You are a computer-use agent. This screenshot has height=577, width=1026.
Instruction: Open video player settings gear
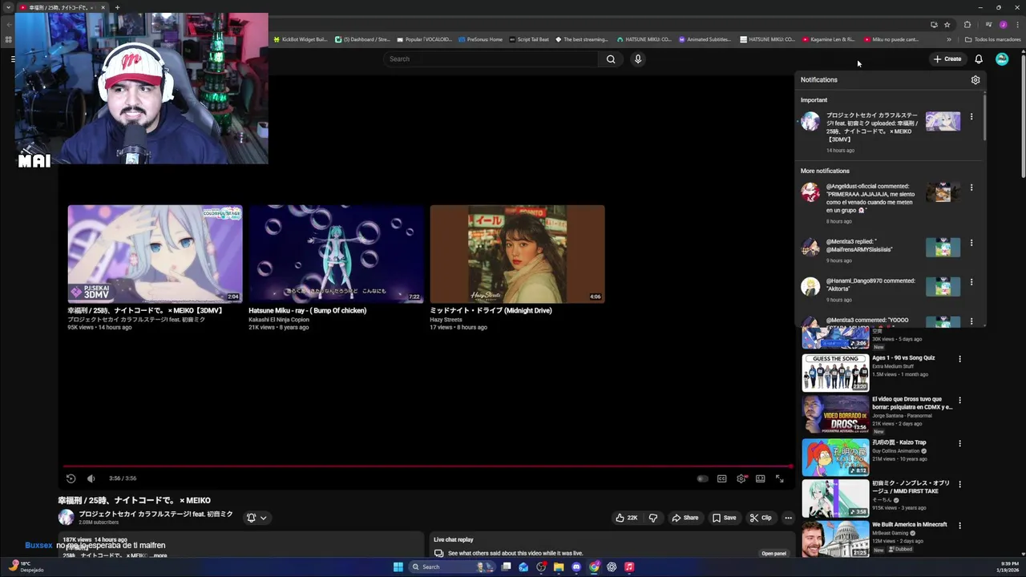pos(741,478)
